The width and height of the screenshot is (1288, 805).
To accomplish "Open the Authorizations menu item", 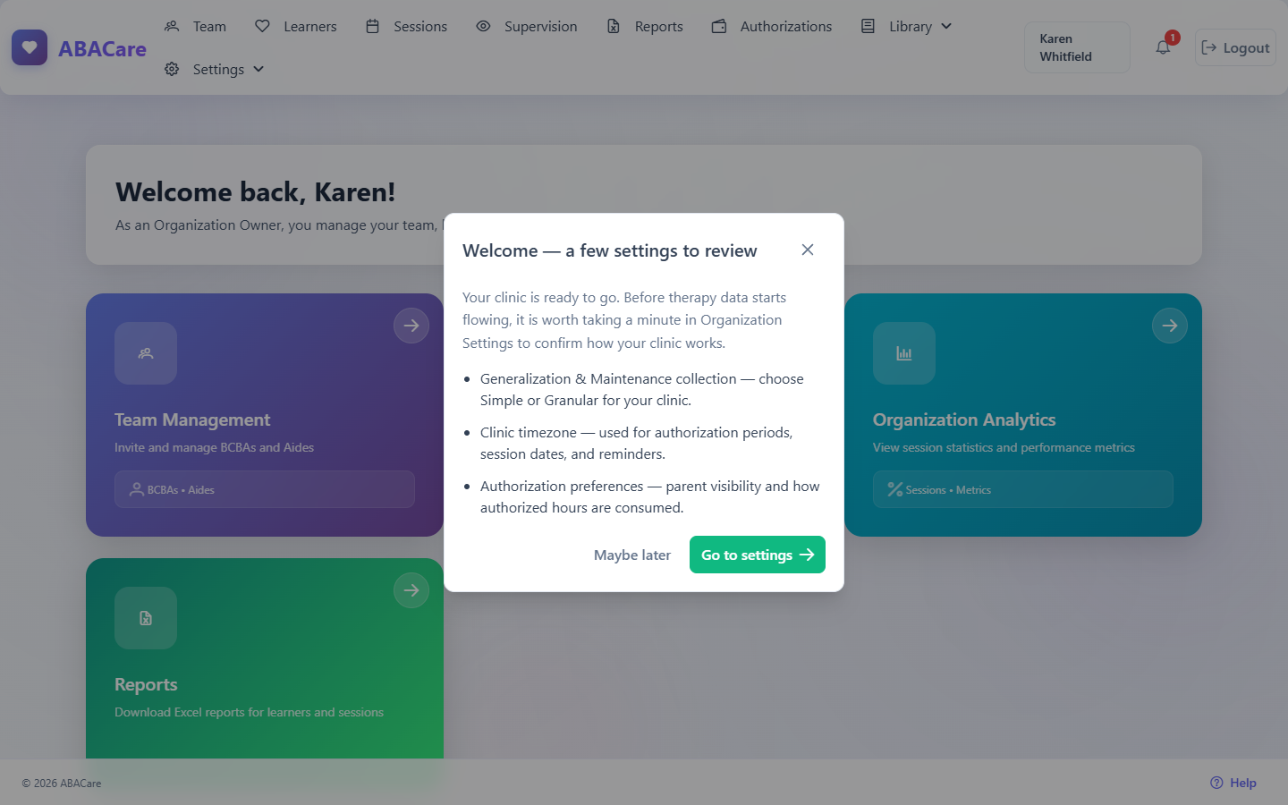I will (772, 26).
